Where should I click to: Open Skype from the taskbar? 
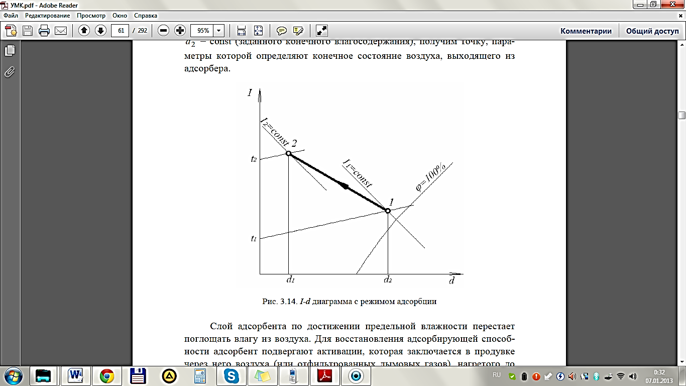pyautogui.click(x=231, y=375)
